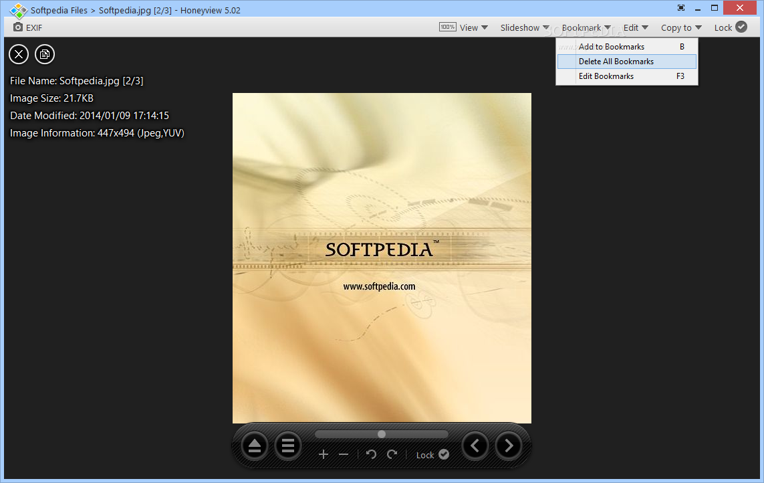The image size is (764, 483).
Task: Rotate image clockwise
Action: pyautogui.click(x=392, y=455)
